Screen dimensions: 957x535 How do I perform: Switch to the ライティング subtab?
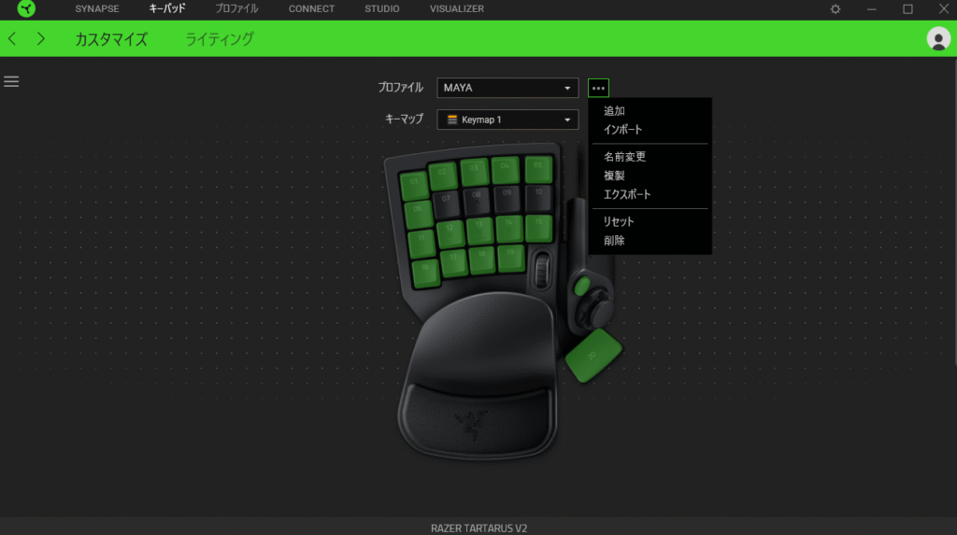click(x=219, y=39)
